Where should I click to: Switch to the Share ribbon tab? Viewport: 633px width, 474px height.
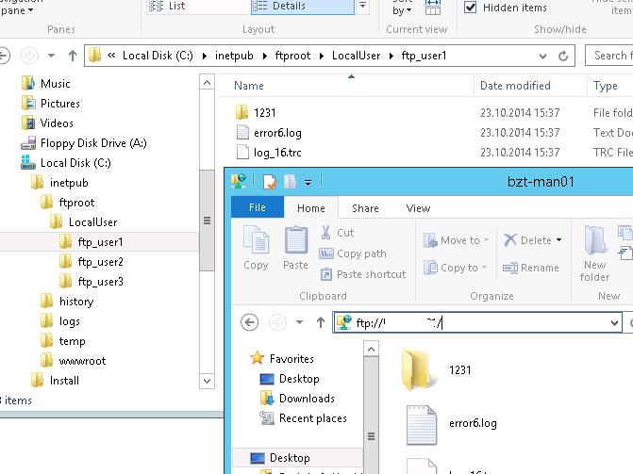point(365,208)
